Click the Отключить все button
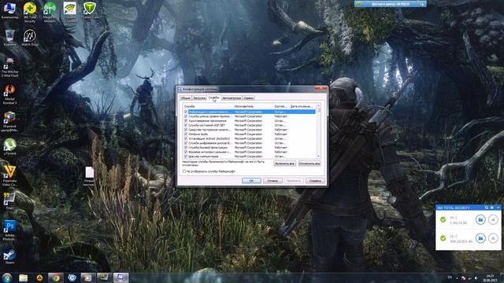 click(309, 164)
